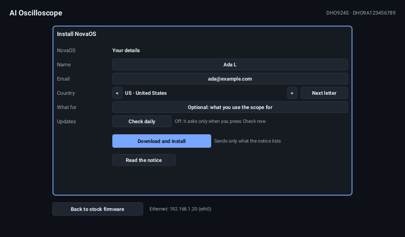Click the Updates row label

(x=66, y=122)
